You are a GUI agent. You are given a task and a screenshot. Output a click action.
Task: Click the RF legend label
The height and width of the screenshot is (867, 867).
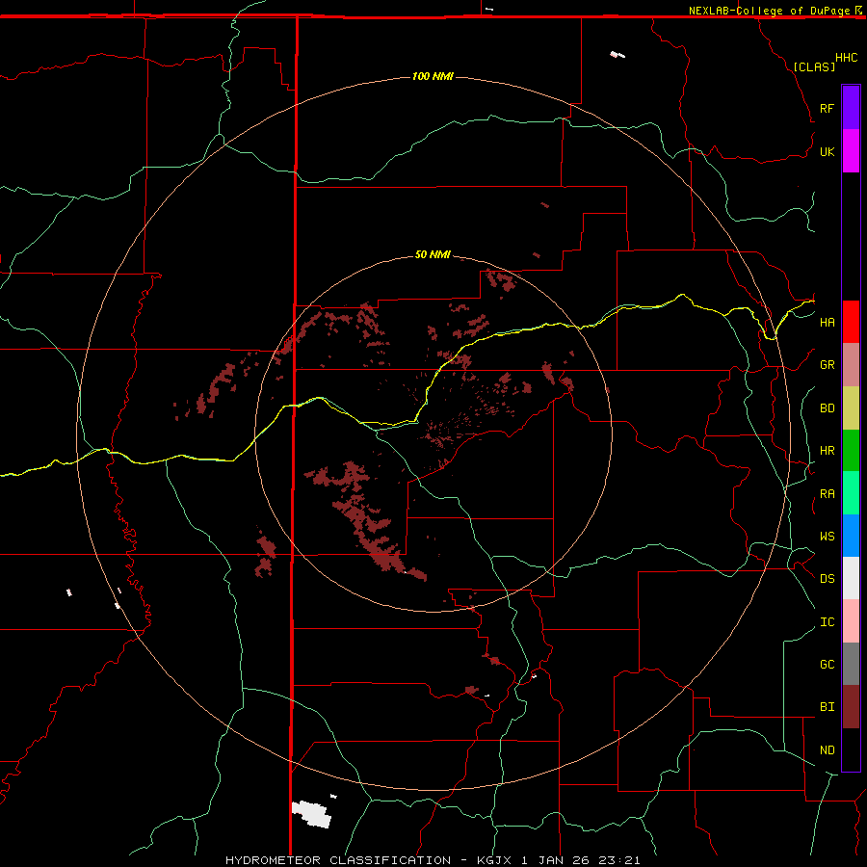(x=827, y=108)
